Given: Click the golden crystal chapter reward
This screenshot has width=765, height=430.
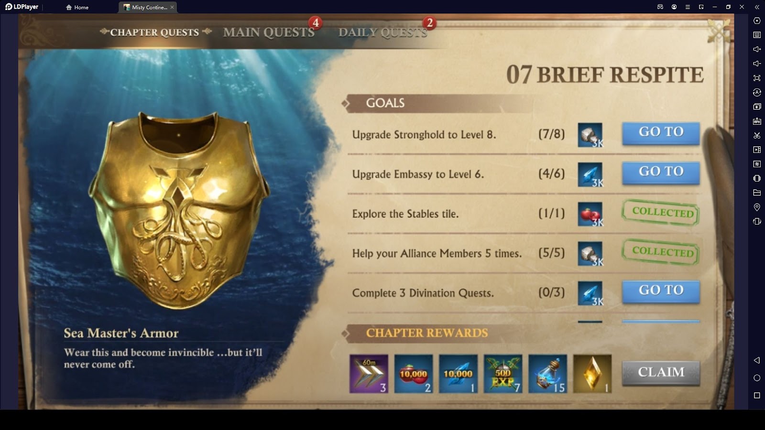Looking at the screenshot, I should [592, 374].
